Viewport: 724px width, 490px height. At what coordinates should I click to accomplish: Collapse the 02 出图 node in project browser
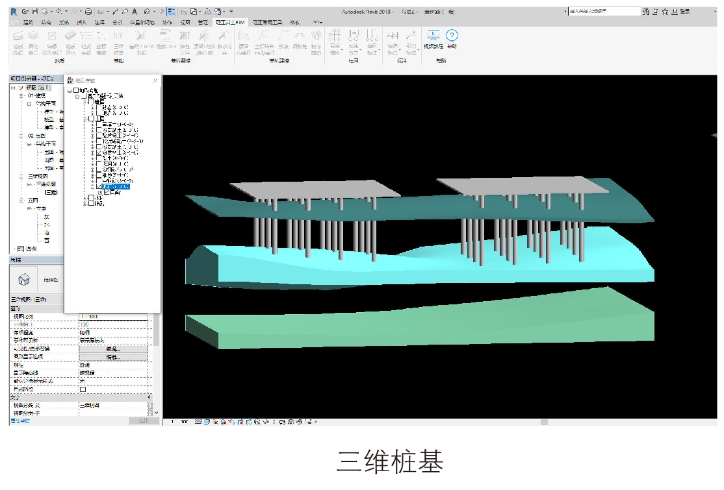21,136
